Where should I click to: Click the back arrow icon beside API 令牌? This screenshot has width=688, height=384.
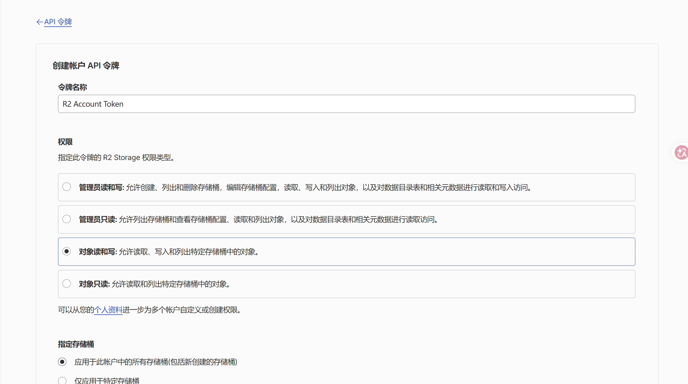point(40,22)
